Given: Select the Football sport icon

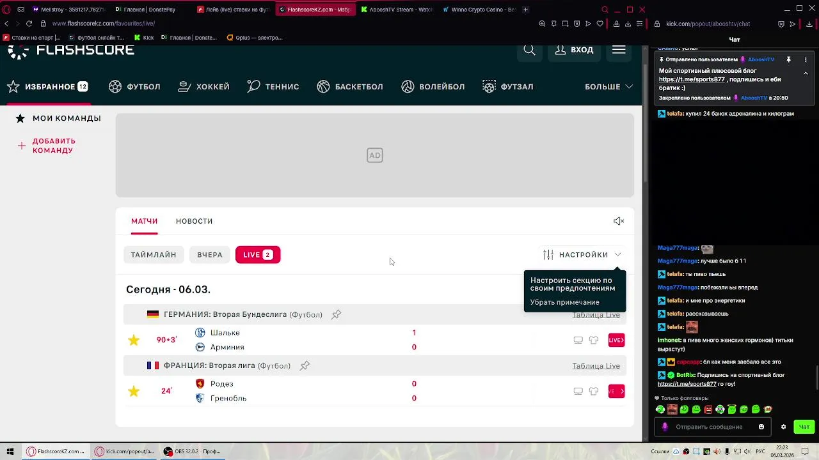Looking at the screenshot, I should (x=115, y=86).
